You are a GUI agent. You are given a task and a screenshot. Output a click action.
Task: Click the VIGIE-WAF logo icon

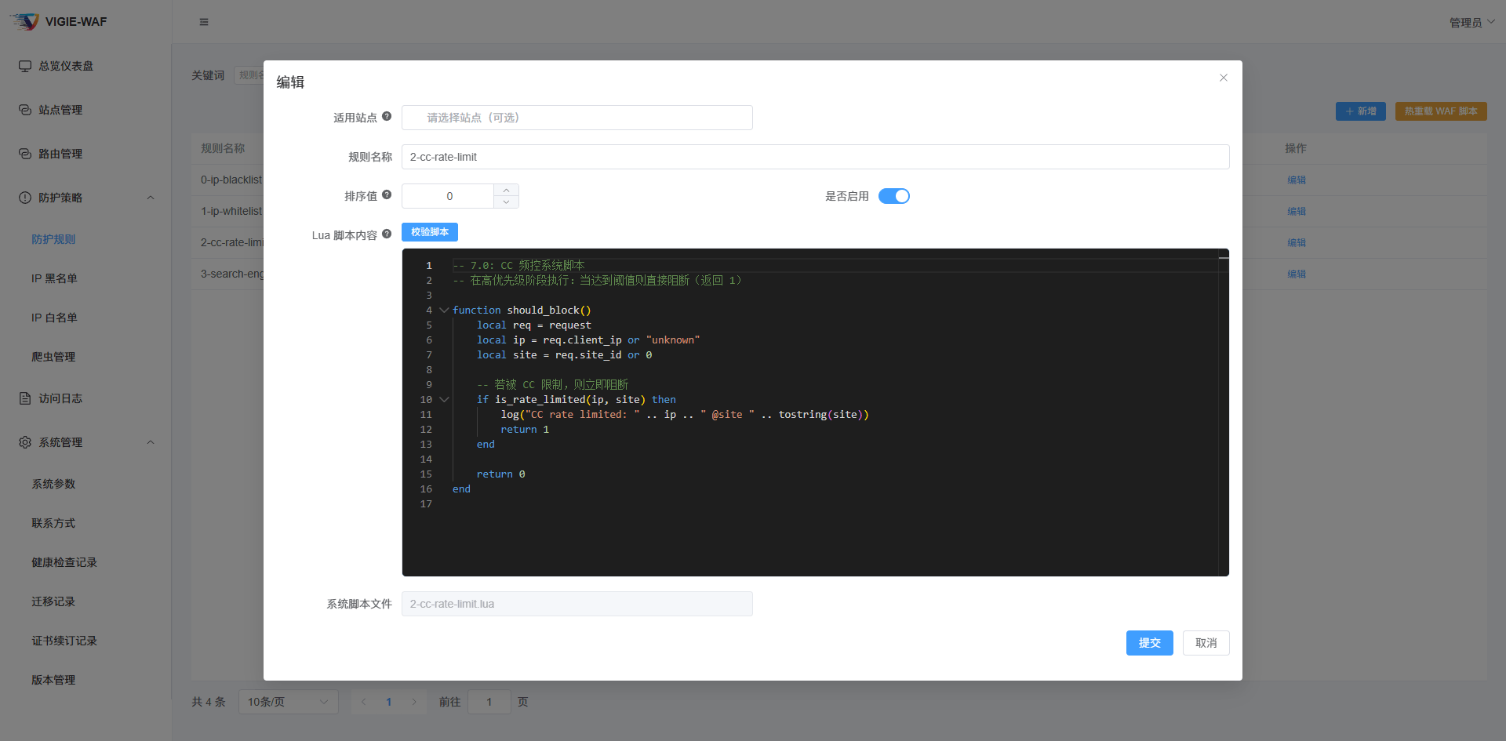point(24,21)
